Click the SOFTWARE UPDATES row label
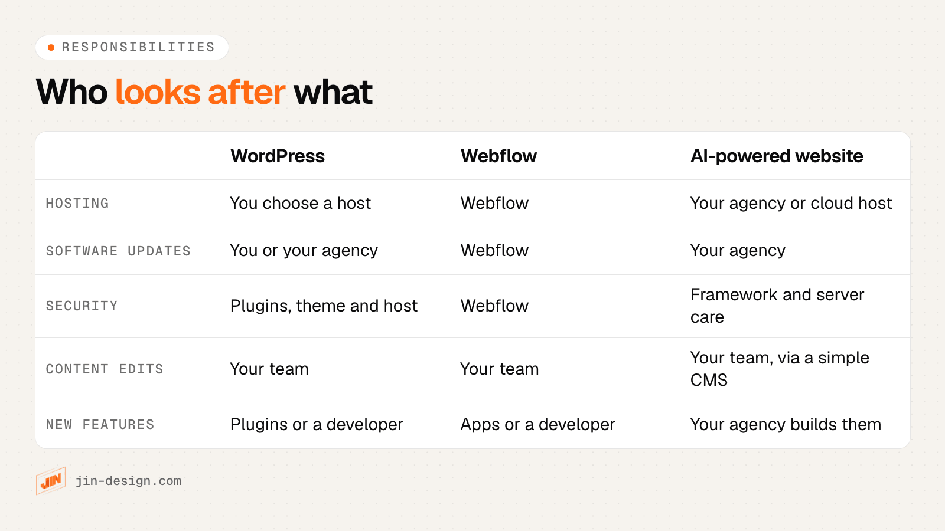 click(x=118, y=251)
